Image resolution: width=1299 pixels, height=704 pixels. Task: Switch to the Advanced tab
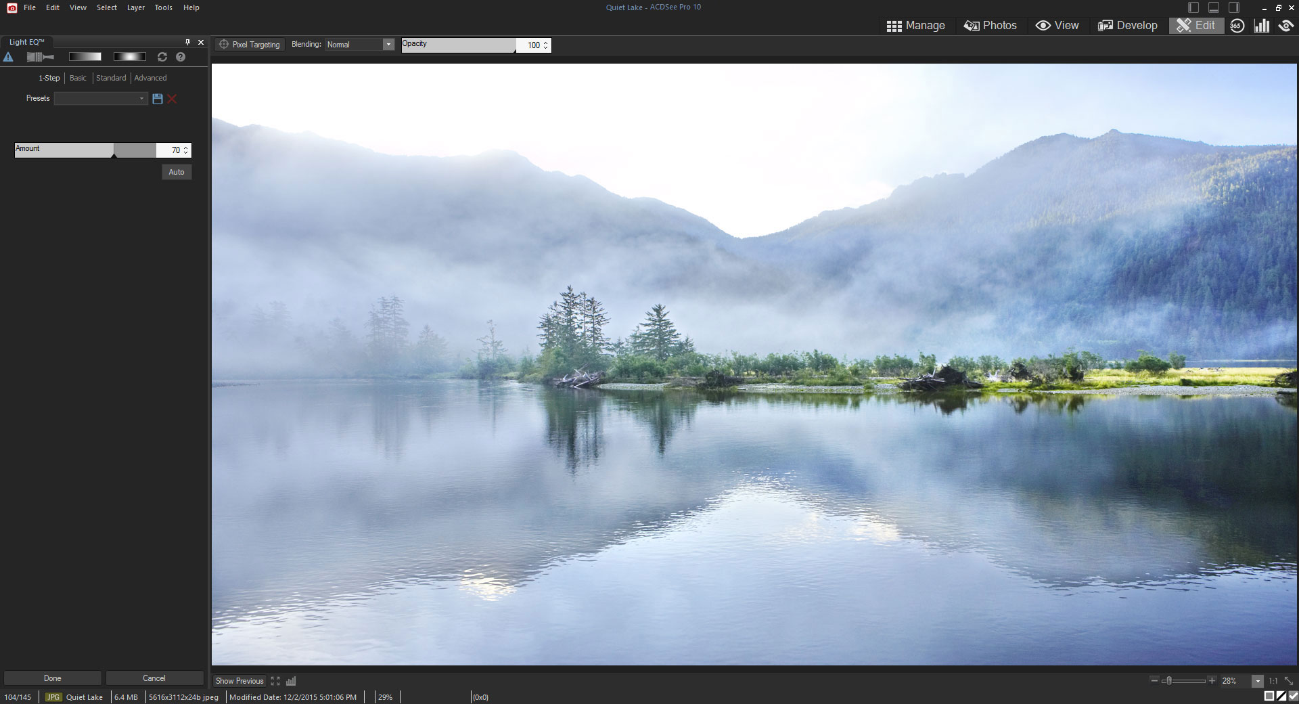(150, 78)
